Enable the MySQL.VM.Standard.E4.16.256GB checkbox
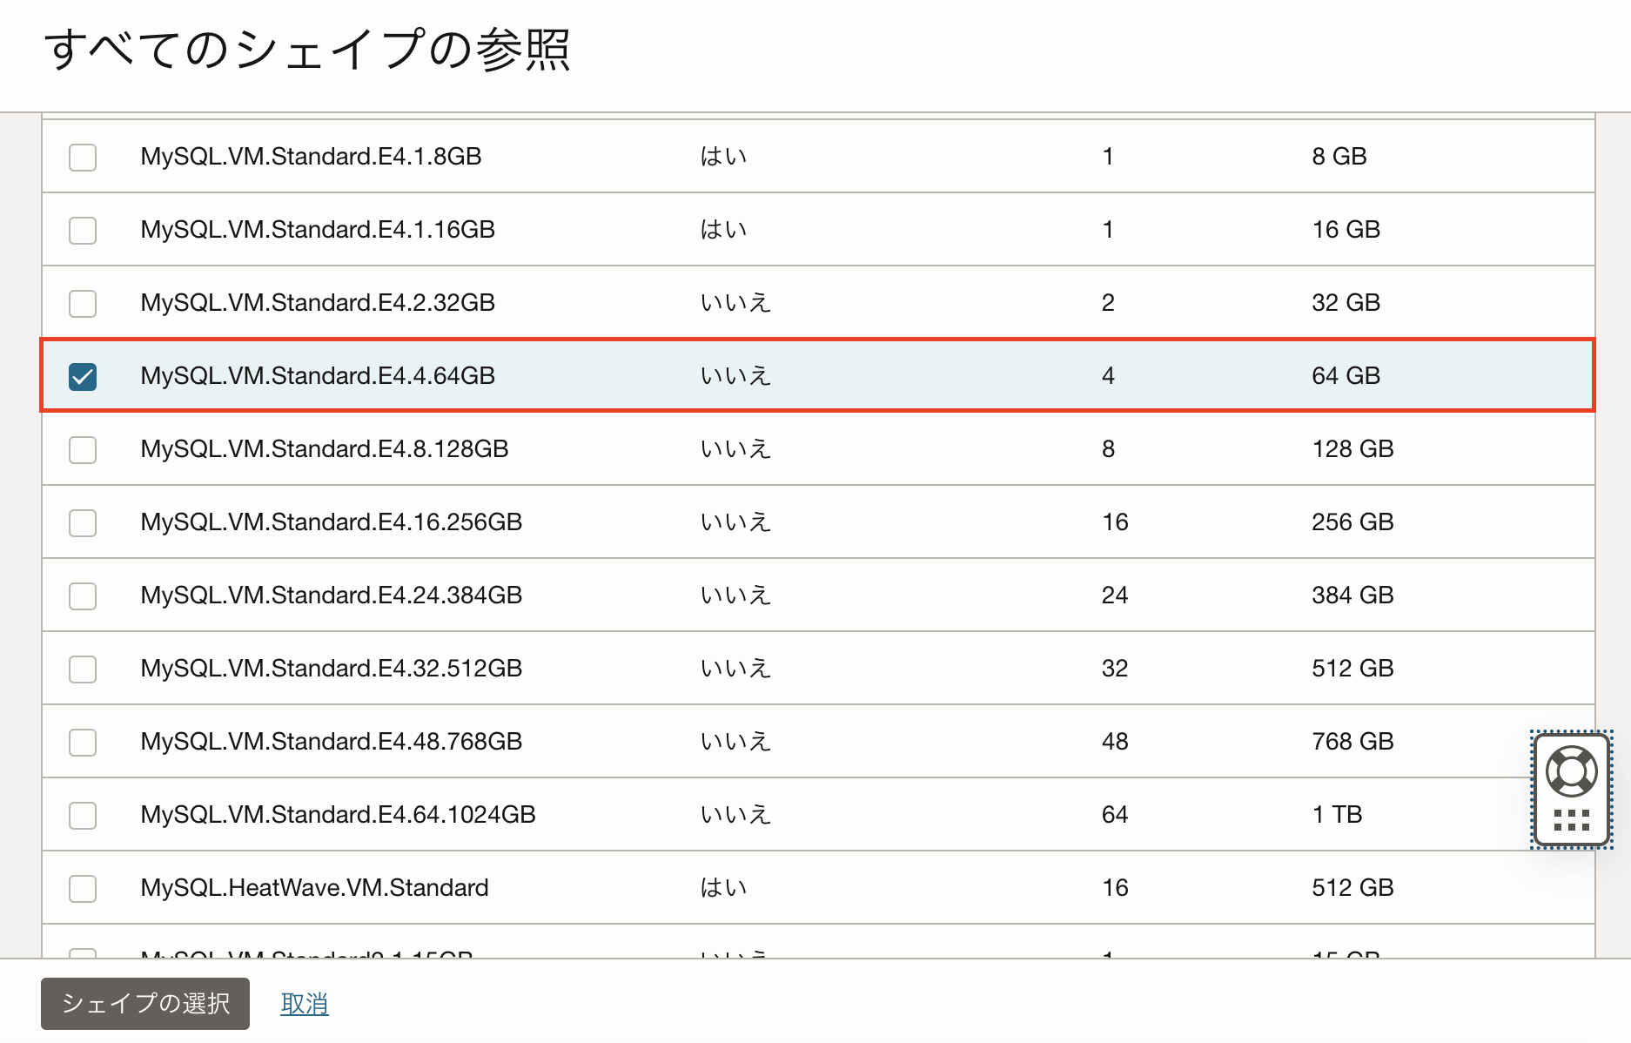The image size is (1631, 1043). (83, 523)
